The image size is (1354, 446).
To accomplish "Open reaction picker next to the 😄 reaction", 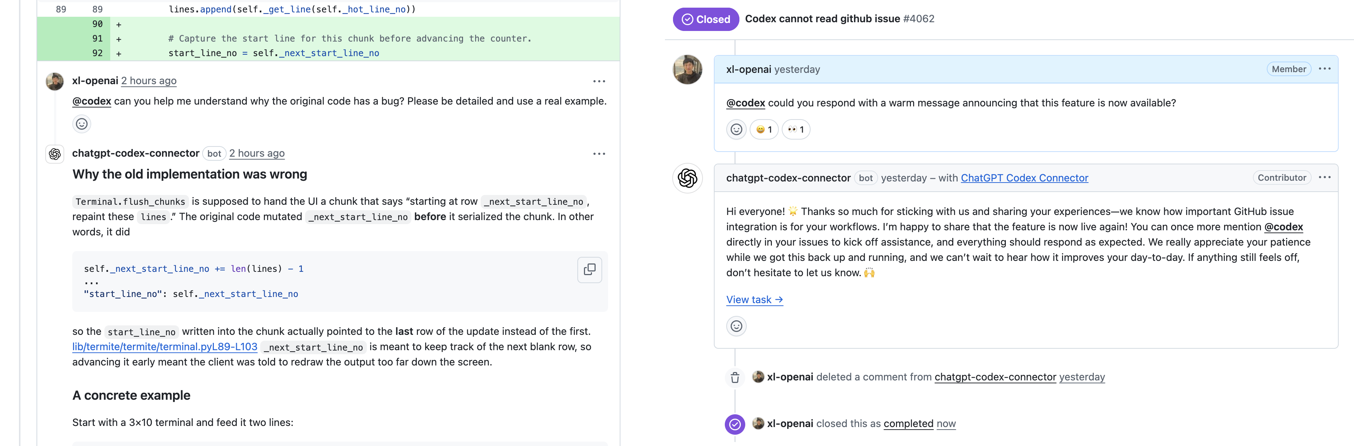I will click(736, 129).
